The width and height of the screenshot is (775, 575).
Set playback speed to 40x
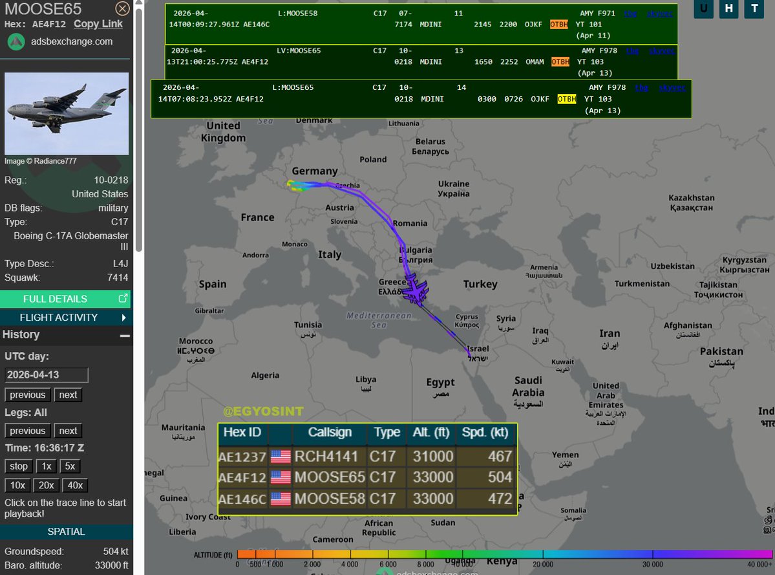(75, 486)
